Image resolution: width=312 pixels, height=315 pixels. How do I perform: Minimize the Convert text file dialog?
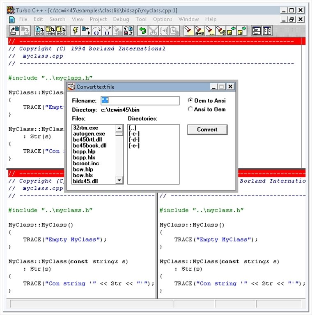(214, 87)
